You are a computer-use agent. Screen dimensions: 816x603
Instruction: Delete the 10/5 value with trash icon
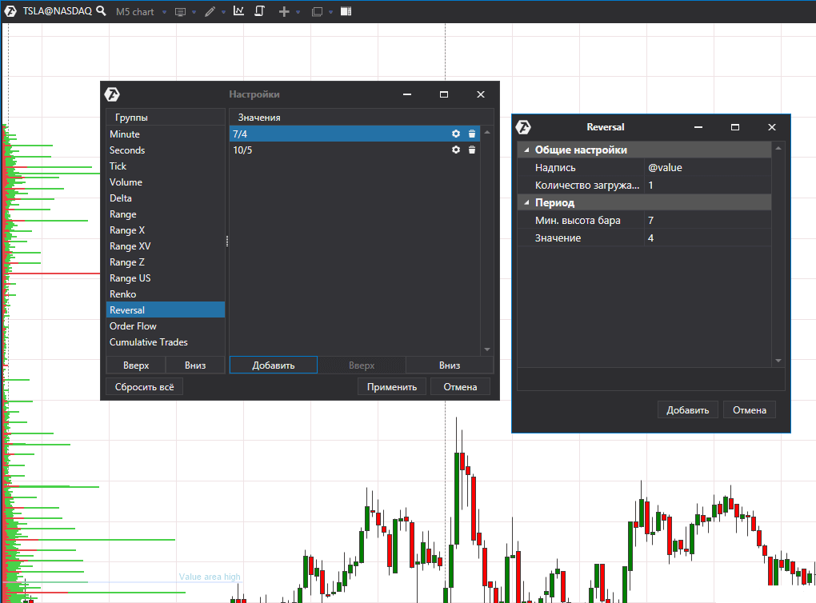tap(472, 150)
